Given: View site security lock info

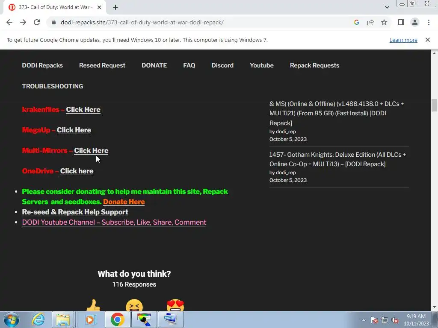Looking at the screenshot, I should (54, 22).
